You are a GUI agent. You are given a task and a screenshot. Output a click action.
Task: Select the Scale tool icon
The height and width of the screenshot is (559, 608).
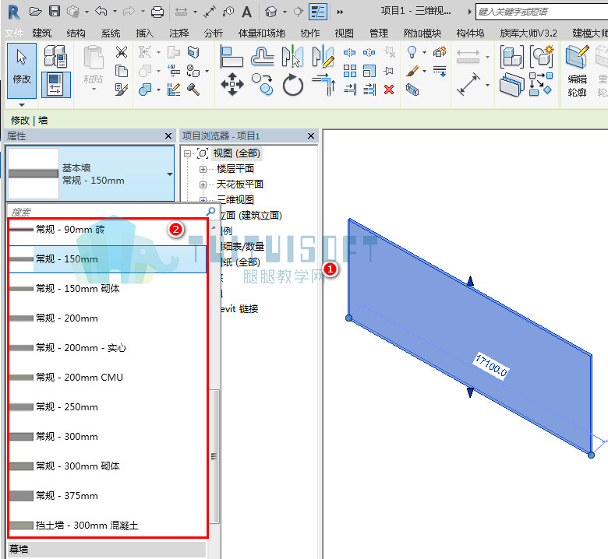pyautogui.click(x=369, y=71)
